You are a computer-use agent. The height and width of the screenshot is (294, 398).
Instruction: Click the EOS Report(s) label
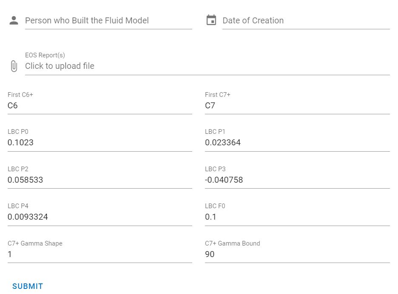click(x=45, y=55)
